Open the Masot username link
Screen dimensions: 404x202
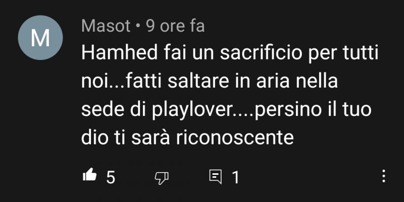click(x=106, y=26)
